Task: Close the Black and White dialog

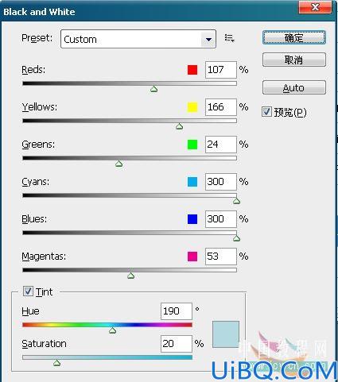Action: [315, 7]
